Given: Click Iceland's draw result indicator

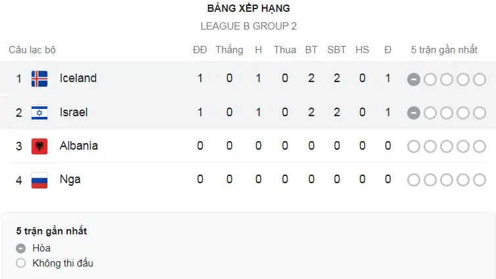Looking at the screenshot, I should 413,79.
